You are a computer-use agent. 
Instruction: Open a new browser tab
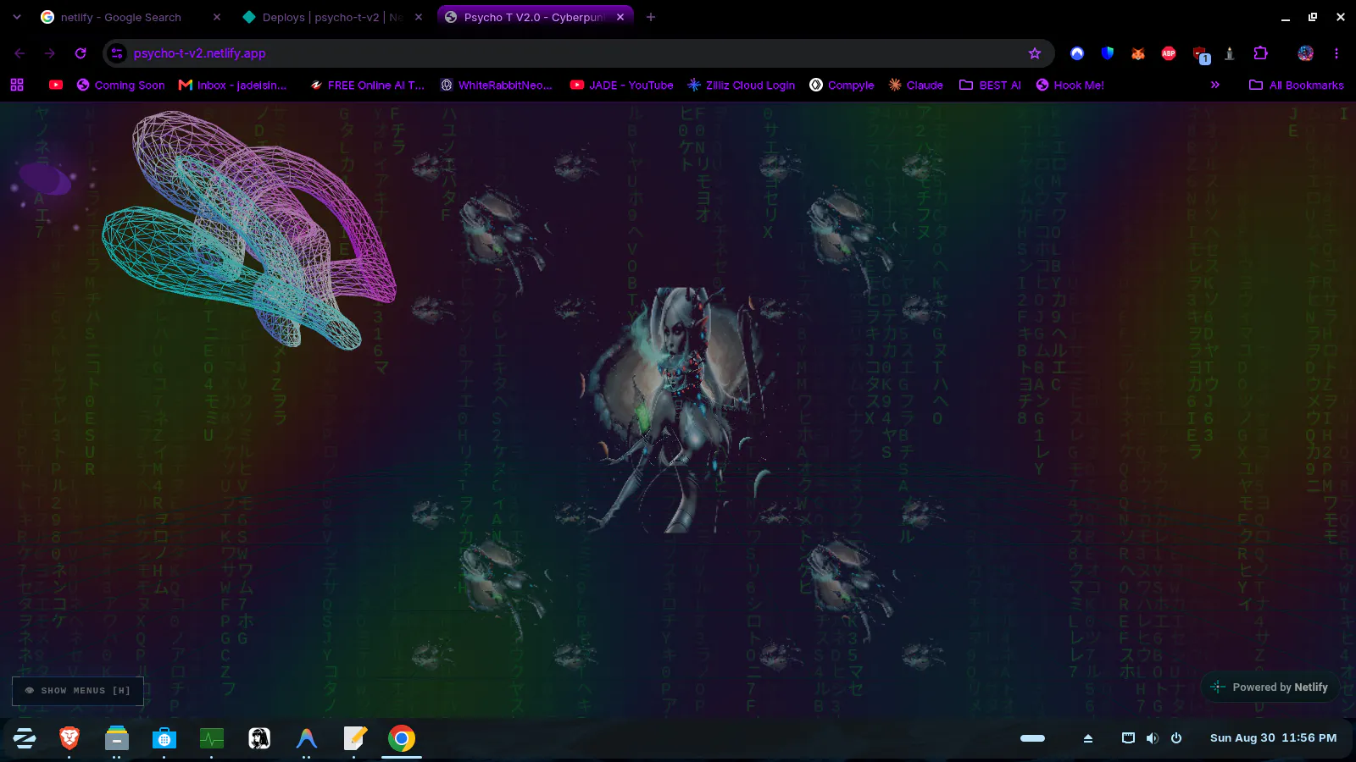(651, 17)
